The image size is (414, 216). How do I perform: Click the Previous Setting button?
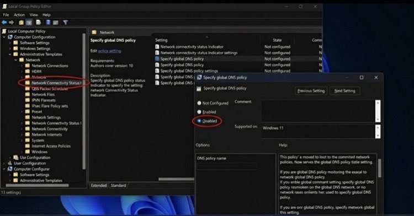[311, 91]
